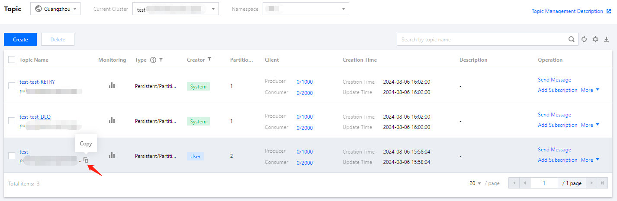
Task: Open table column settings gear
Action: pyautogui.click(x=595, y=39)
